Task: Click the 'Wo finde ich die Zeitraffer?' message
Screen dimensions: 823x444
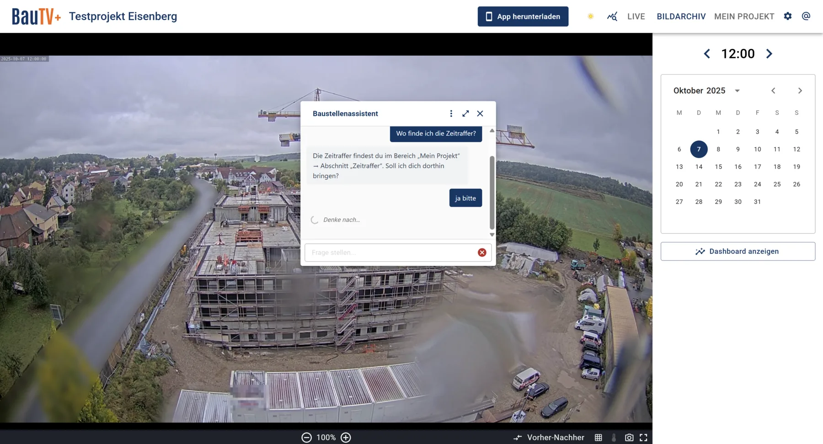Action: 436,134
